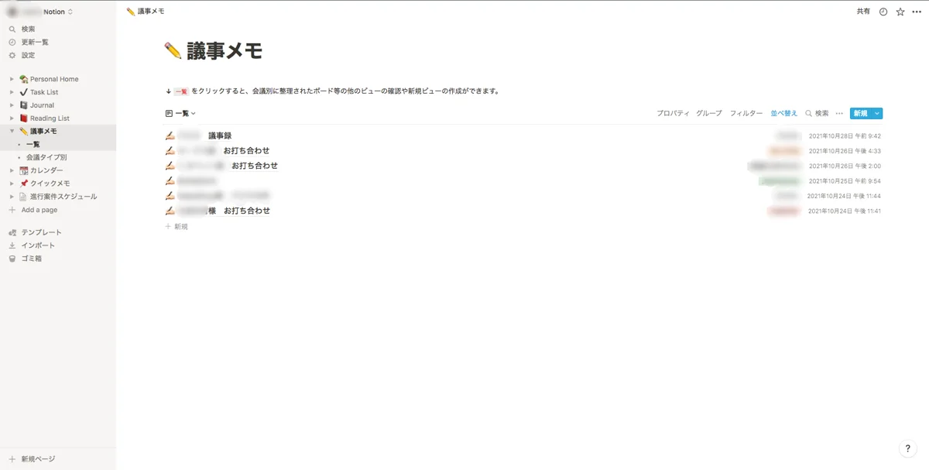The height and width of the screenshot is (470, 929).
Task: Open templates (テンプレート) in sidebar
Action: 12,232
